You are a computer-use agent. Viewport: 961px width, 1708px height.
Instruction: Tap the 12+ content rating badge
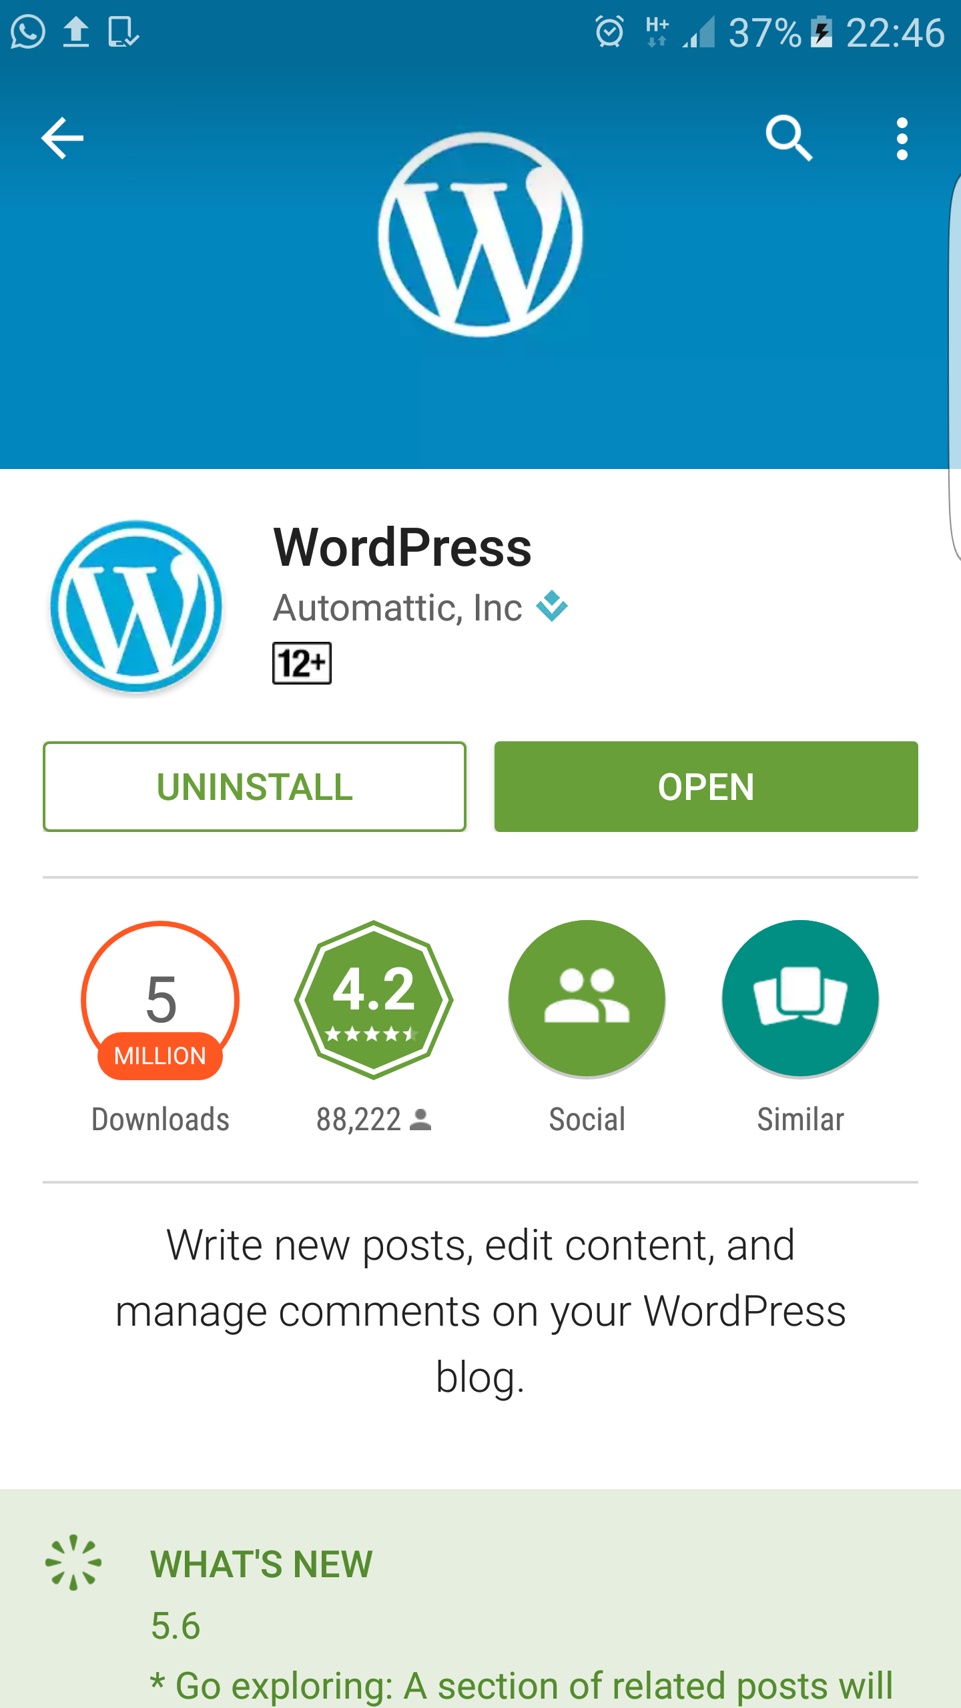302,663
